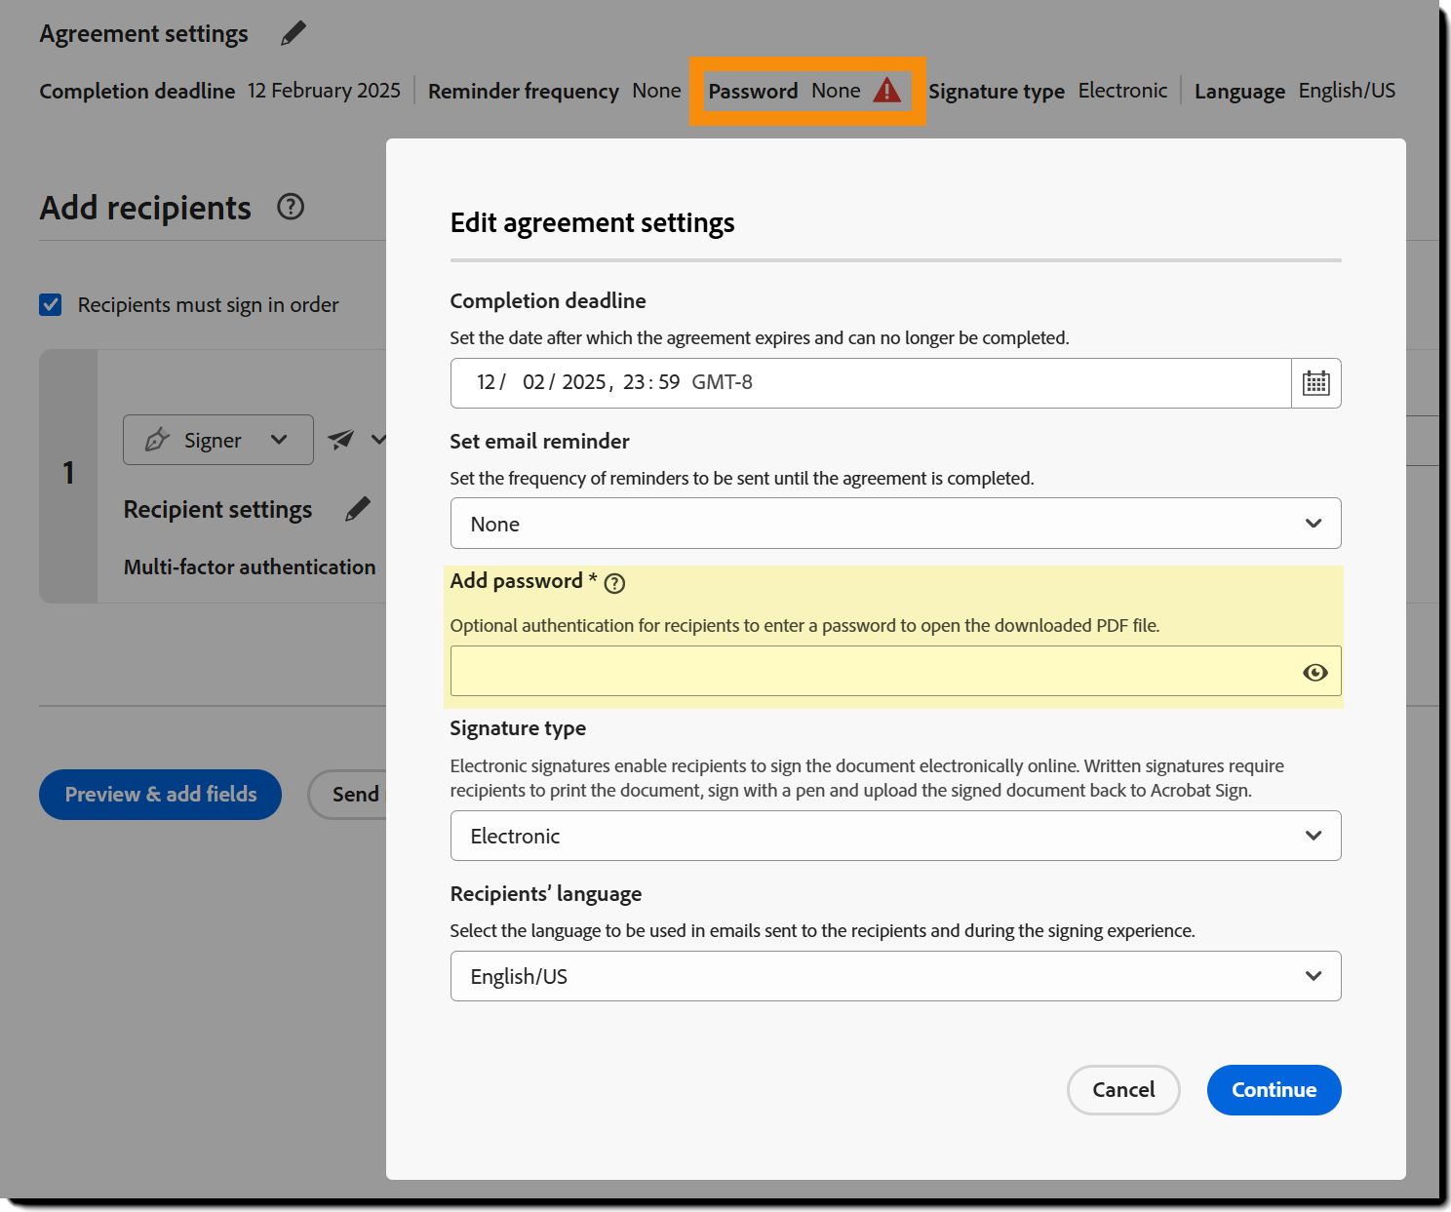Click Reminder frequency in the agreement summary bar
Screen dimensions: 1451x1212
coord(524,90)
